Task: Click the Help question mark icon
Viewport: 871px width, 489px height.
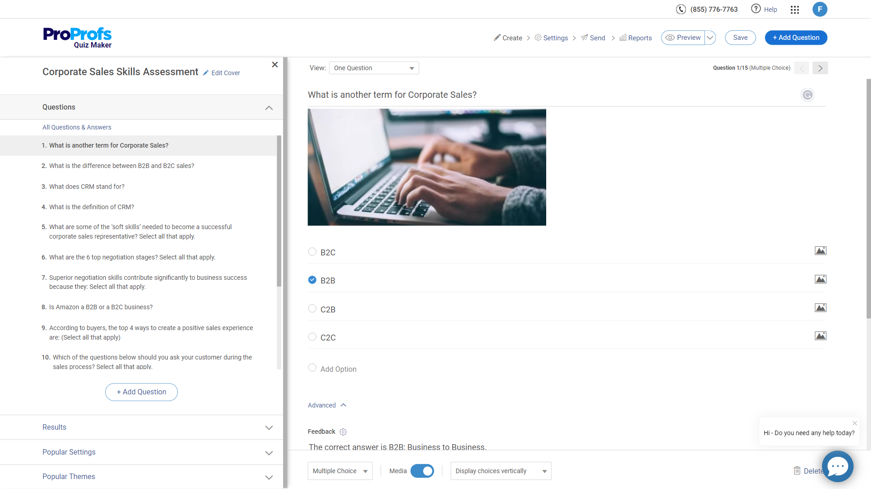Action: click(756, 9)
